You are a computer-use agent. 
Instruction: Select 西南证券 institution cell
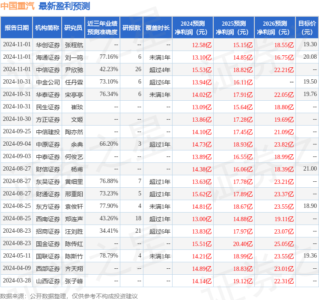(48, 219)
